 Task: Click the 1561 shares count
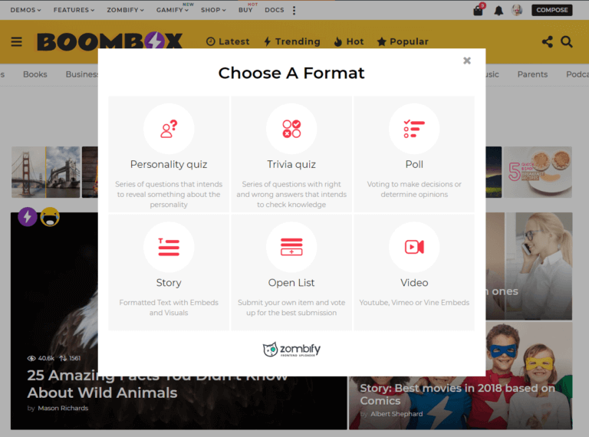(x=70, y=358)
